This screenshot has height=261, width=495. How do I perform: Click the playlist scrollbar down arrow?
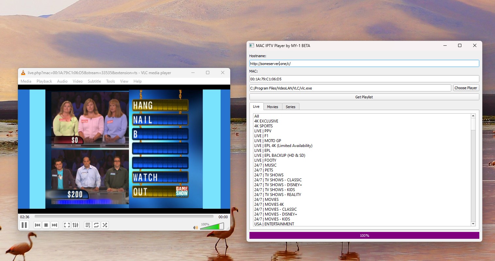click(473, 223)
